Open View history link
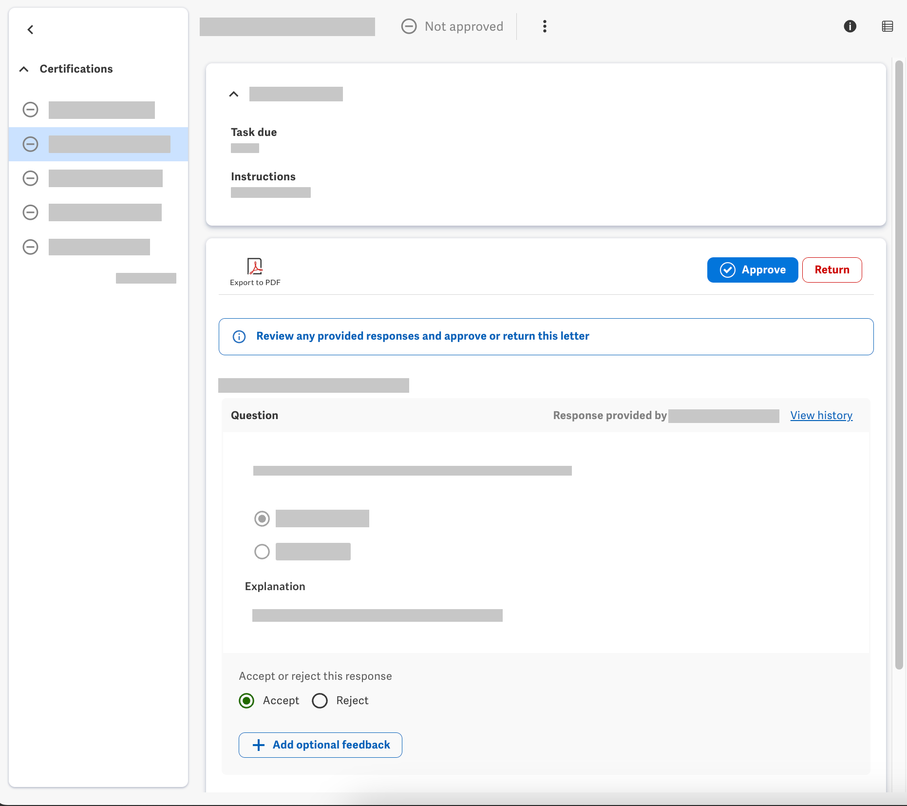This screenshot has width=907, height=806. coord(821,415)
